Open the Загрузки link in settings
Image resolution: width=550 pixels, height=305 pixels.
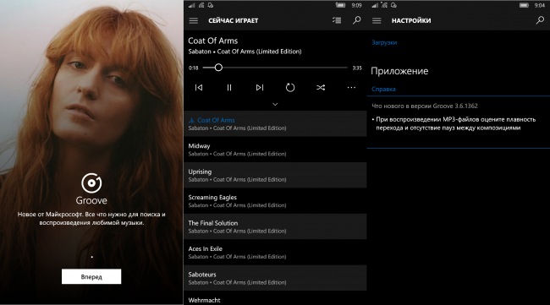pos(384,42)
